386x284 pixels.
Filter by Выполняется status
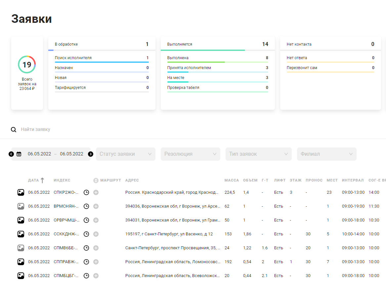click(x=218, y=44)
